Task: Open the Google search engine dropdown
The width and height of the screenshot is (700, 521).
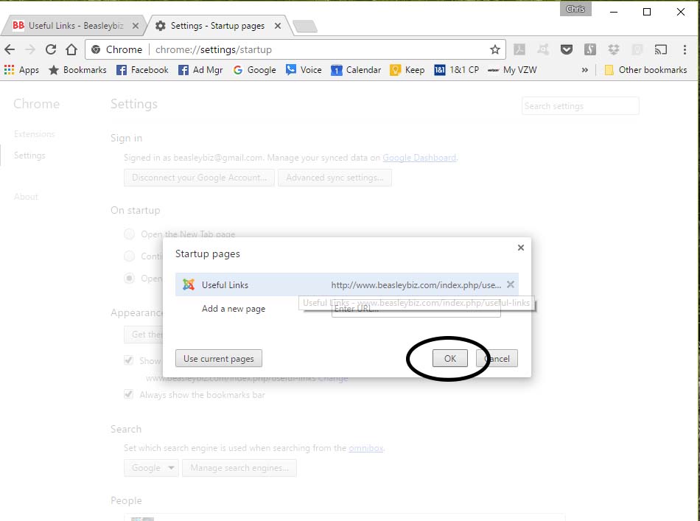Action: pos(151,467)
